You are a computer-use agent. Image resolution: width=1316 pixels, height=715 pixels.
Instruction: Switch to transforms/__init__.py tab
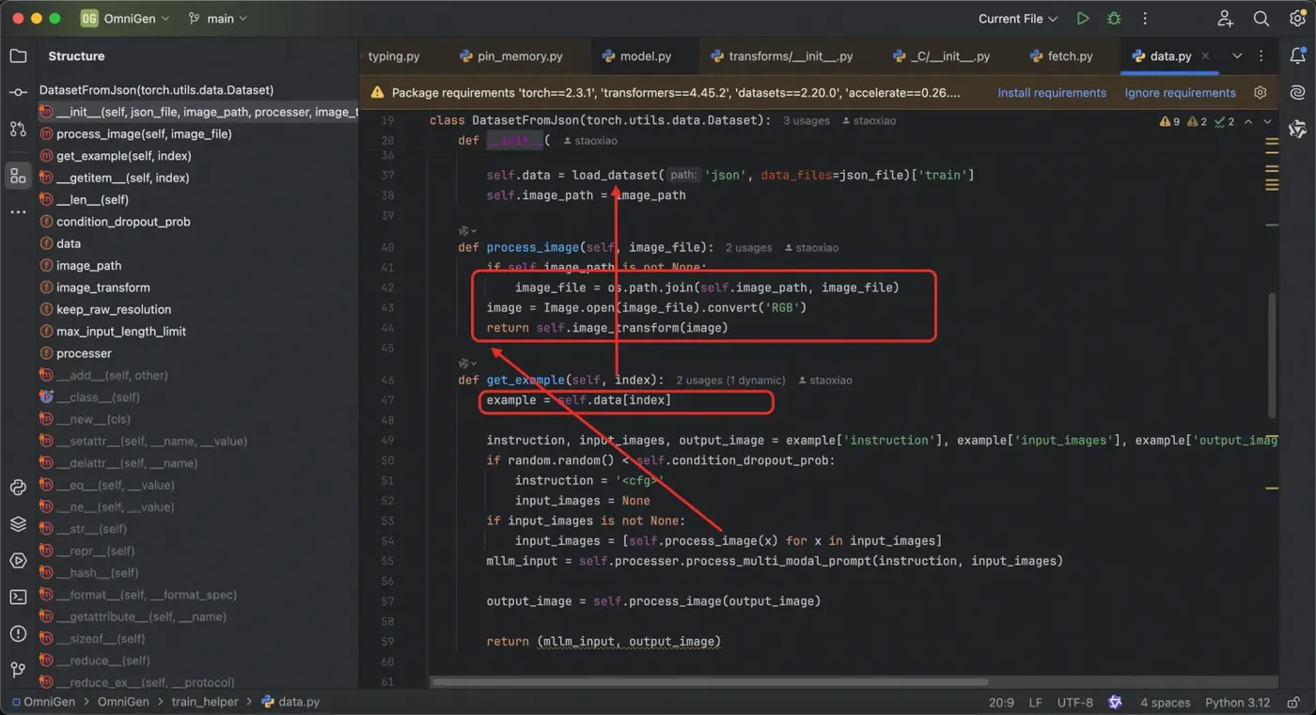[781, 56]
